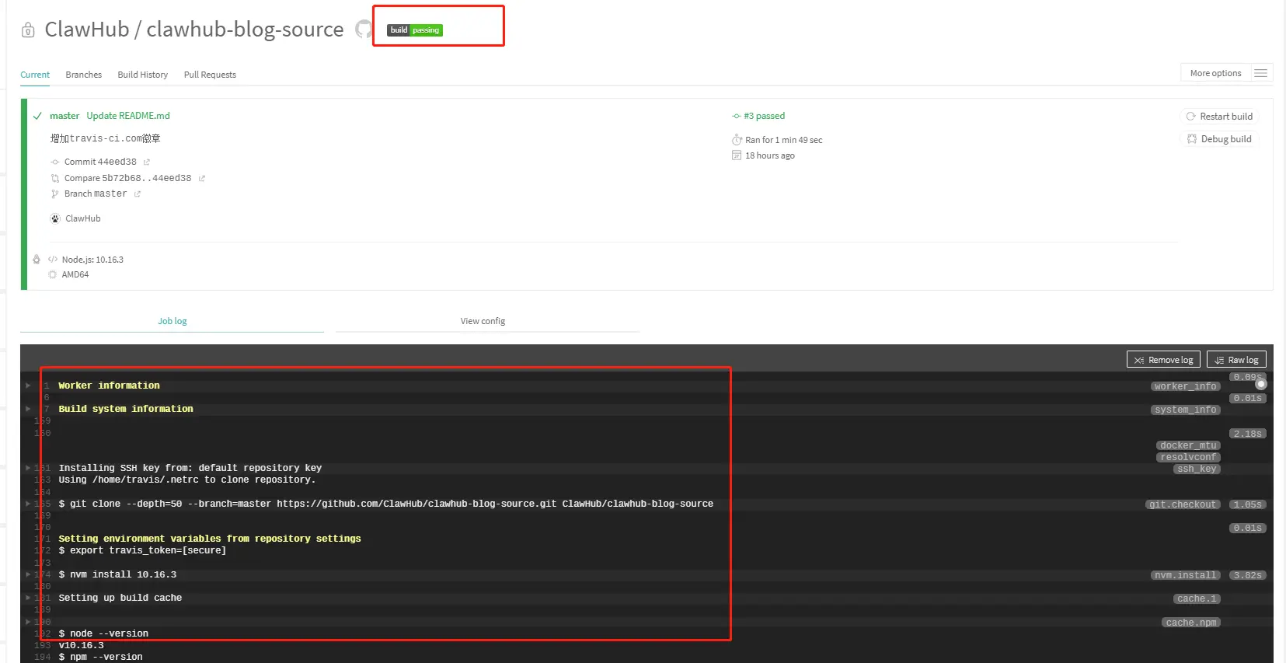Open the Commit 44eed38 link

pyautogui.click(x=100, y=162)
